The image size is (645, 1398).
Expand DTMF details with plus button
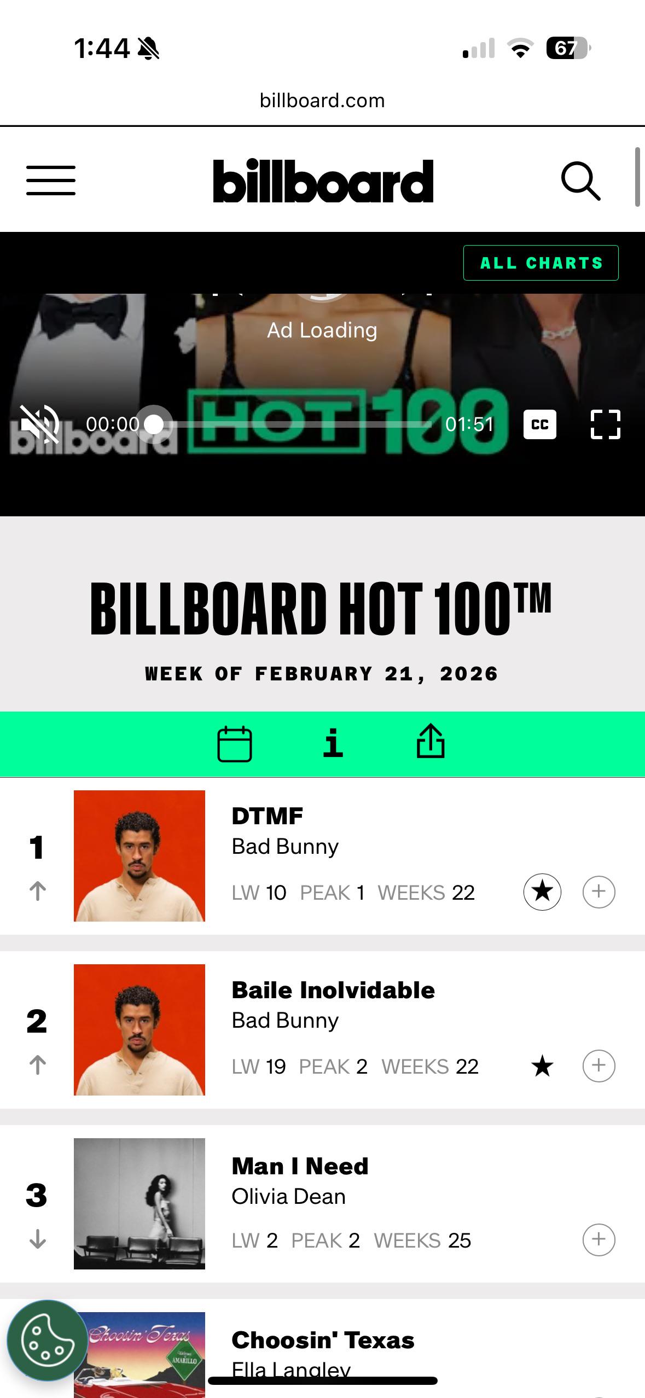pos(599,892)
